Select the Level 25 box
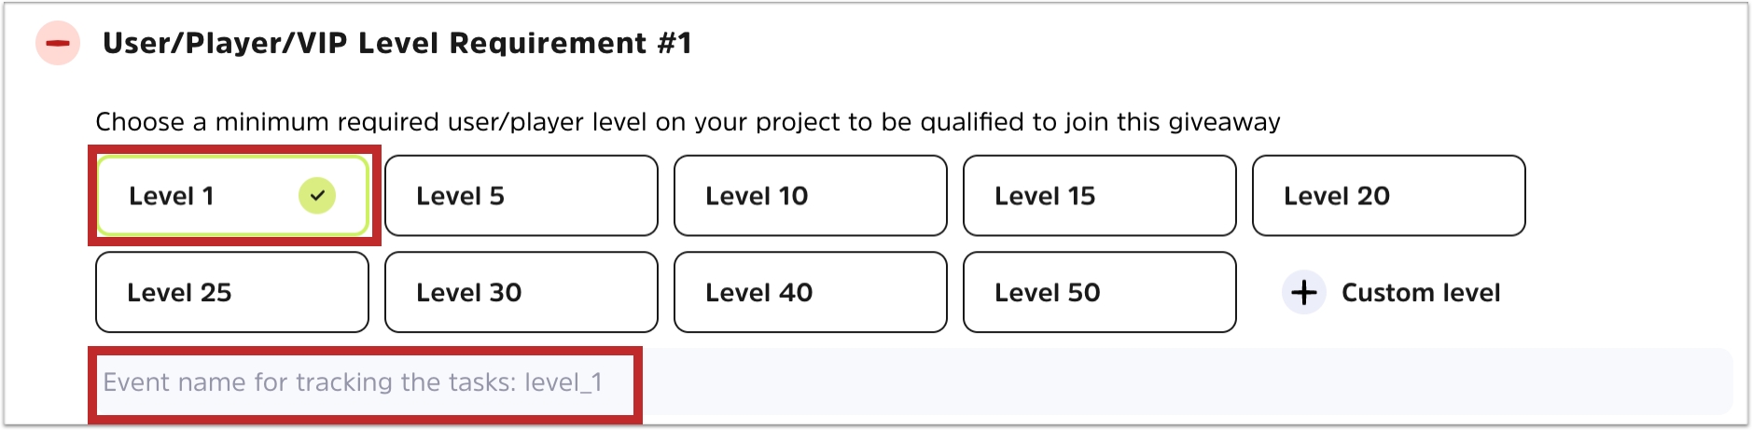 pos(231,293)
